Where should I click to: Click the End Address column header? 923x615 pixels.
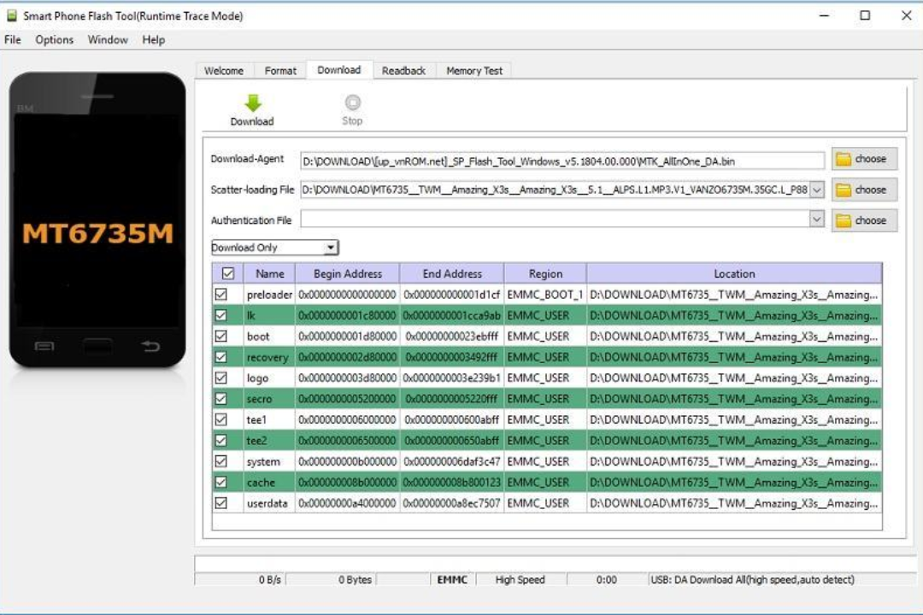[452, 273]
